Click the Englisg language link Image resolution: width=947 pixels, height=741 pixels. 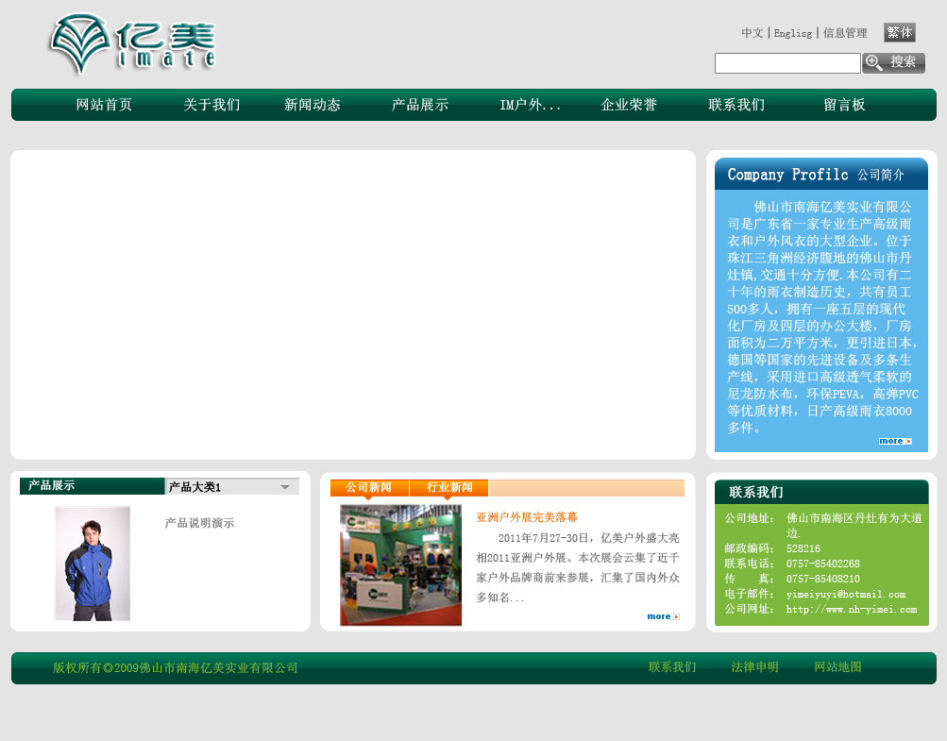pos(792,33)
